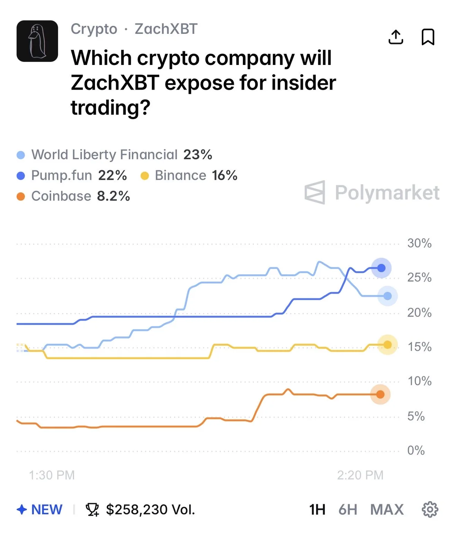Bookmark this market
Viewport: 456px width, 535px height.
pyautogui.click(x=428, y=37)
